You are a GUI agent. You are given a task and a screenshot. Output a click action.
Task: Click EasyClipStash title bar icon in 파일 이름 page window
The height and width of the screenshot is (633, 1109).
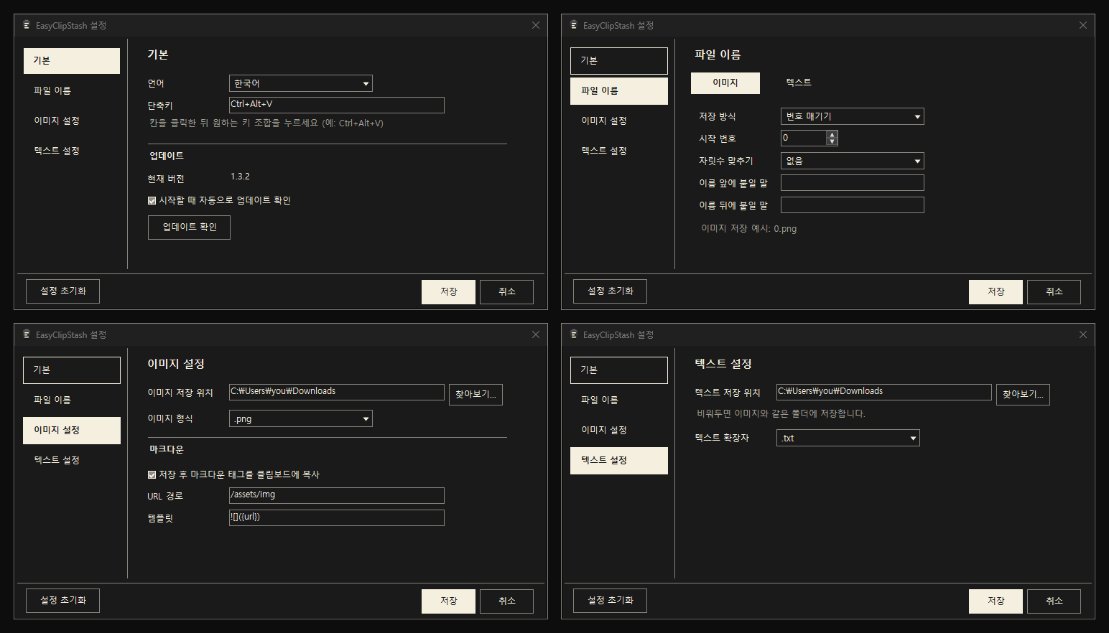(574, 25)
